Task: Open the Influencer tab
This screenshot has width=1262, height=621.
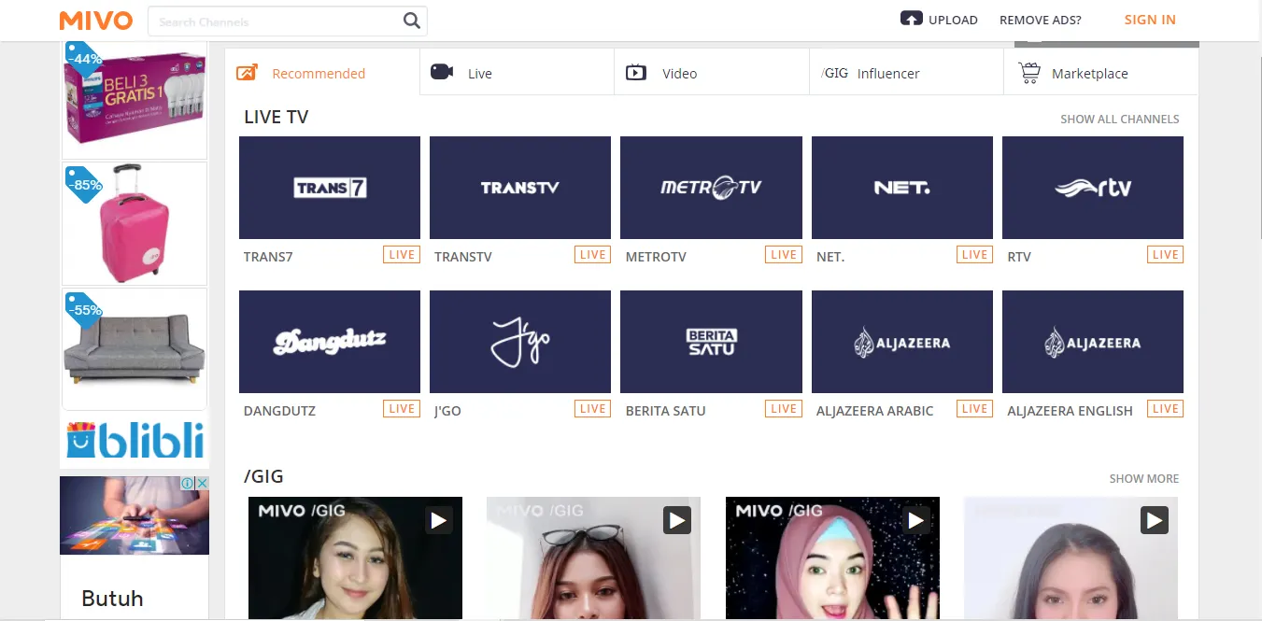Action: [887, 74]
